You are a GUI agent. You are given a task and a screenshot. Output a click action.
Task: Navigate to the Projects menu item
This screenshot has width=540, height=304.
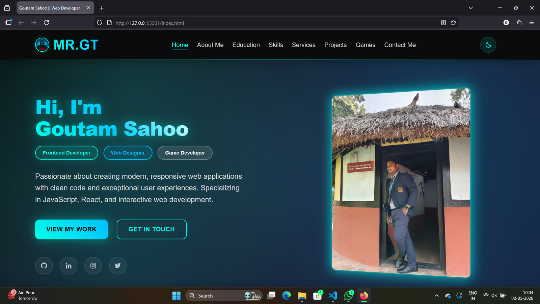point(335,45)
